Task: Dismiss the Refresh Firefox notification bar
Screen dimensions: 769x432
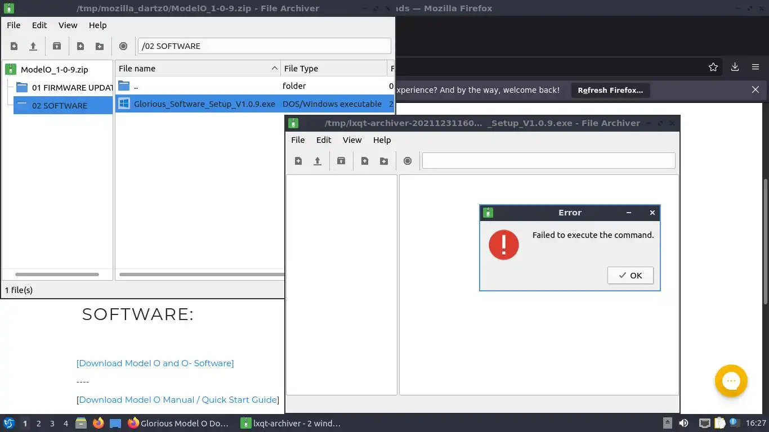Action: pos(755,89)
